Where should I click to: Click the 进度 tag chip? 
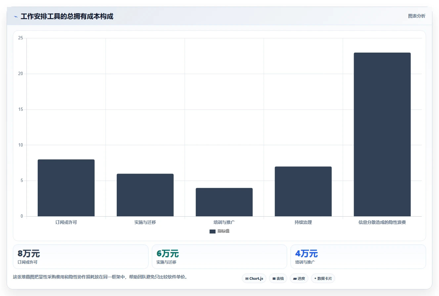299,278
